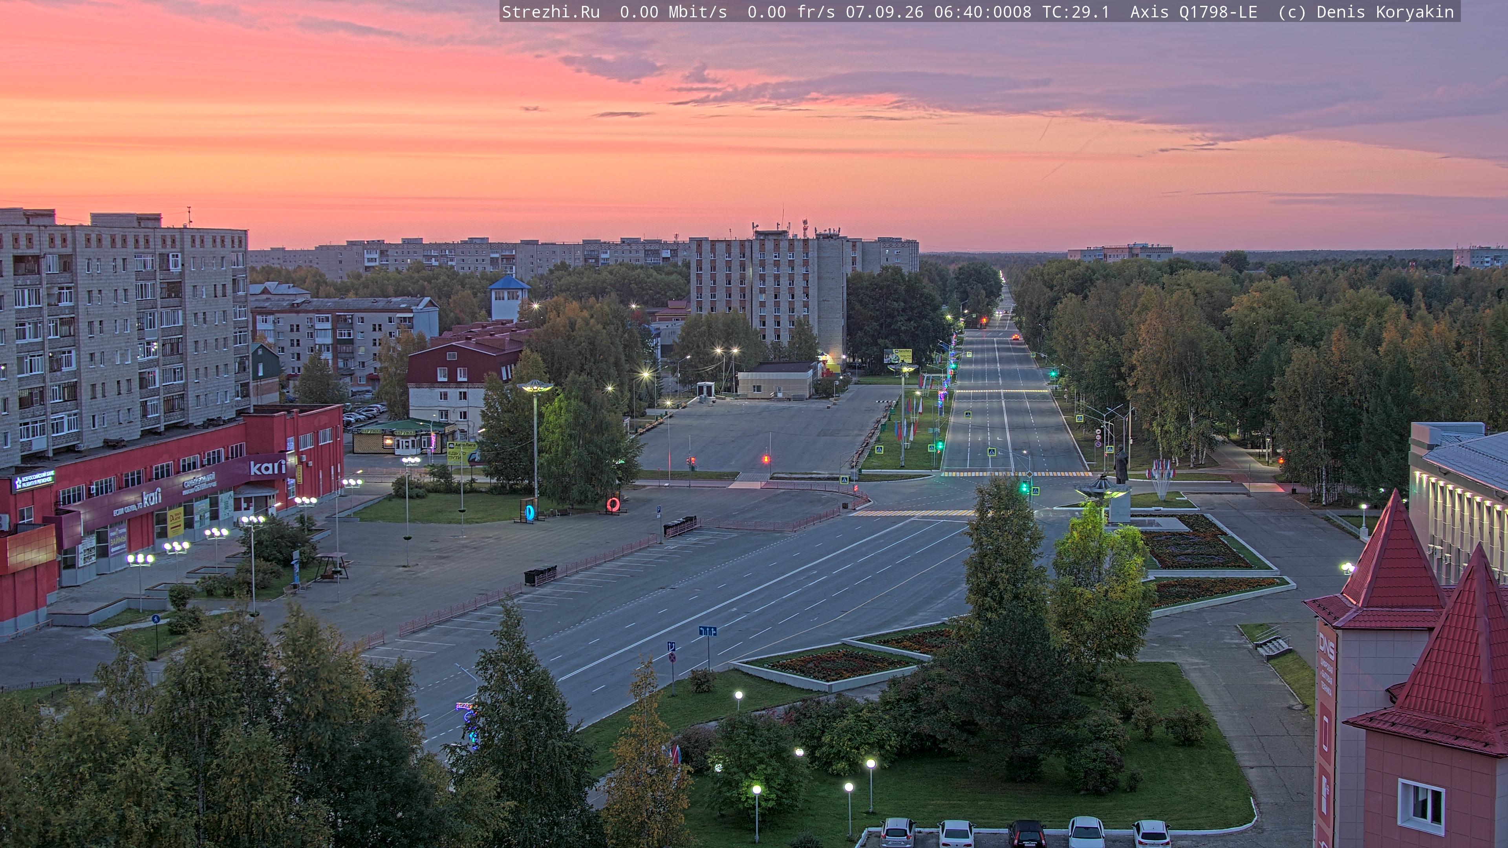This screenshot has height=848, width=1508.
Task: Click the red traffic light near the square
Action: [x=765, y=459]
